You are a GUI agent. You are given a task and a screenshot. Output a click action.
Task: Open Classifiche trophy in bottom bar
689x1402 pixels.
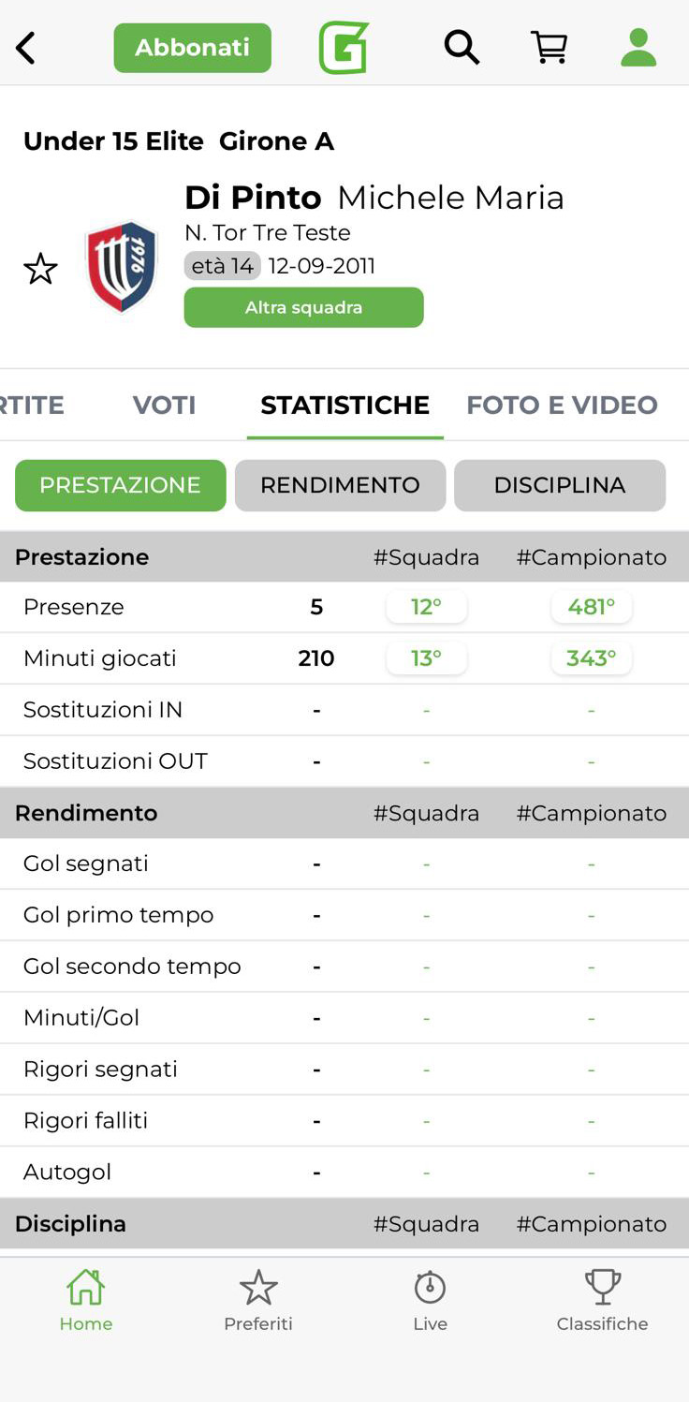click(602, 1300)
